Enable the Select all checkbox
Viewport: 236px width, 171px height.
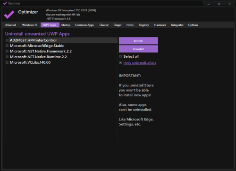(120, 56)
